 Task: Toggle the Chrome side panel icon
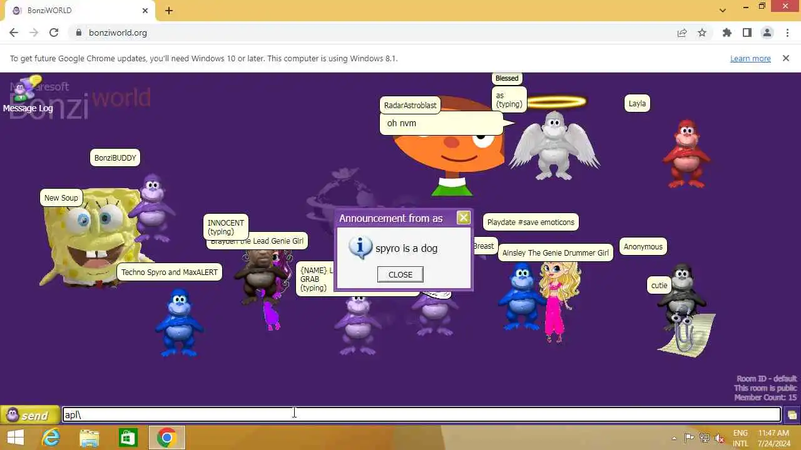[747, 32]
